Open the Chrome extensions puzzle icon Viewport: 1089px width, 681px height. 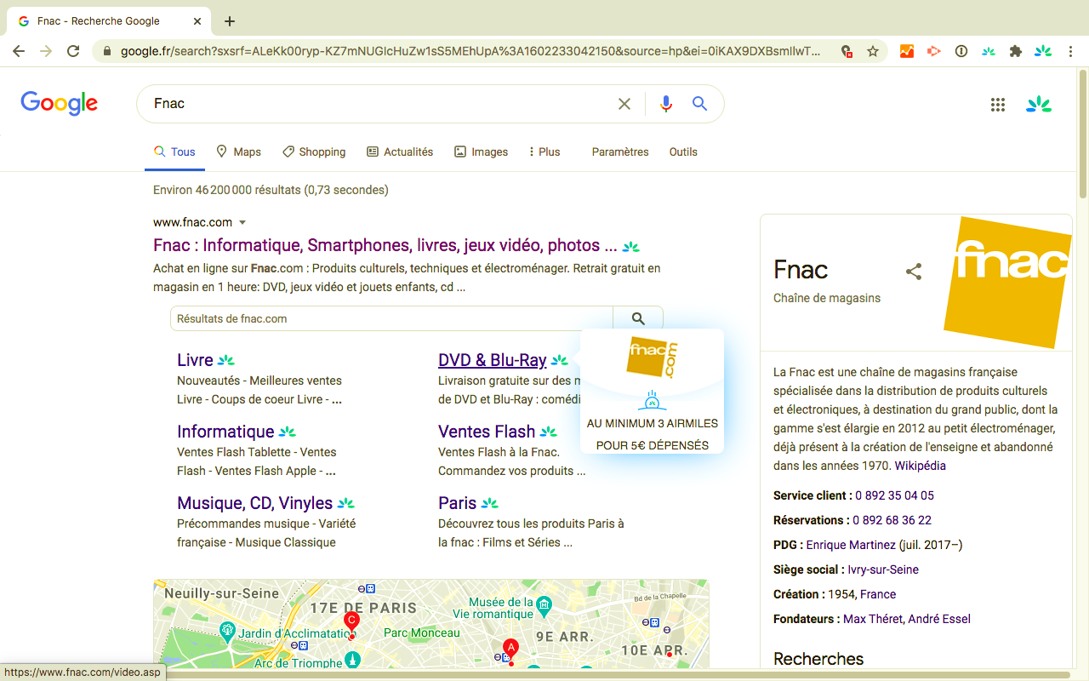pos(1015,51)
